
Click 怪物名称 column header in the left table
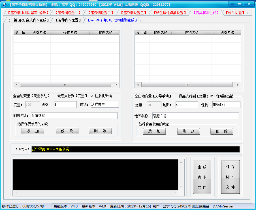70,33
